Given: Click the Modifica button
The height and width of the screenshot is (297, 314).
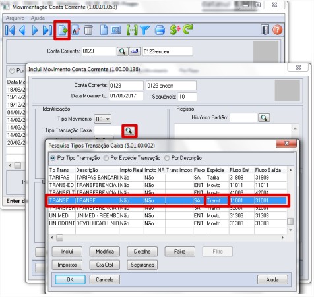Looking at the screenshot, I should coord(105,252).
